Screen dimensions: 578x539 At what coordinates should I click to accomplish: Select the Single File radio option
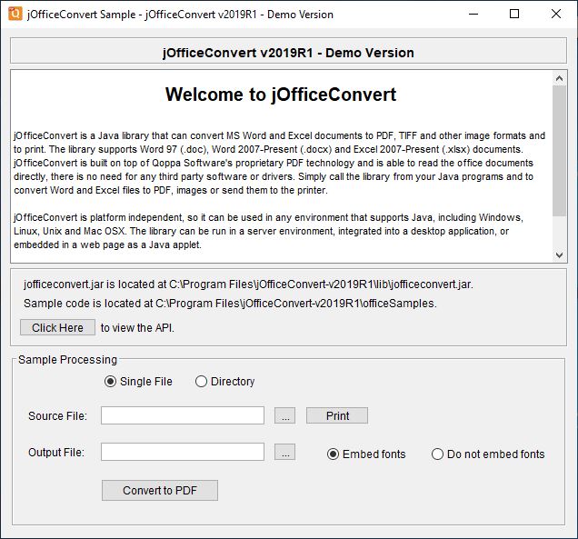coord(111,382)
